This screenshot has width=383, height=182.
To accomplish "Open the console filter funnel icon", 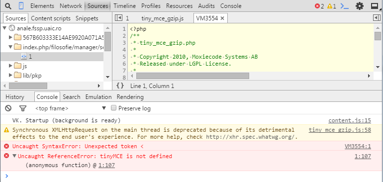I will (x=23, y=108).
